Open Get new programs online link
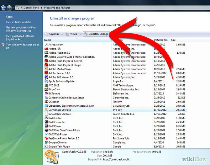Image resolution: width=210 pixels, height=165 pixels. [x=22, y=29]
